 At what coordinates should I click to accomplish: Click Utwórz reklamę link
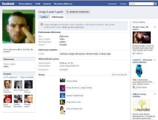tap(139, 22)
